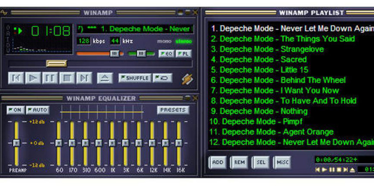374x186 pixels.
Task: Open the playlist REM menu
Action: (239, 163)
